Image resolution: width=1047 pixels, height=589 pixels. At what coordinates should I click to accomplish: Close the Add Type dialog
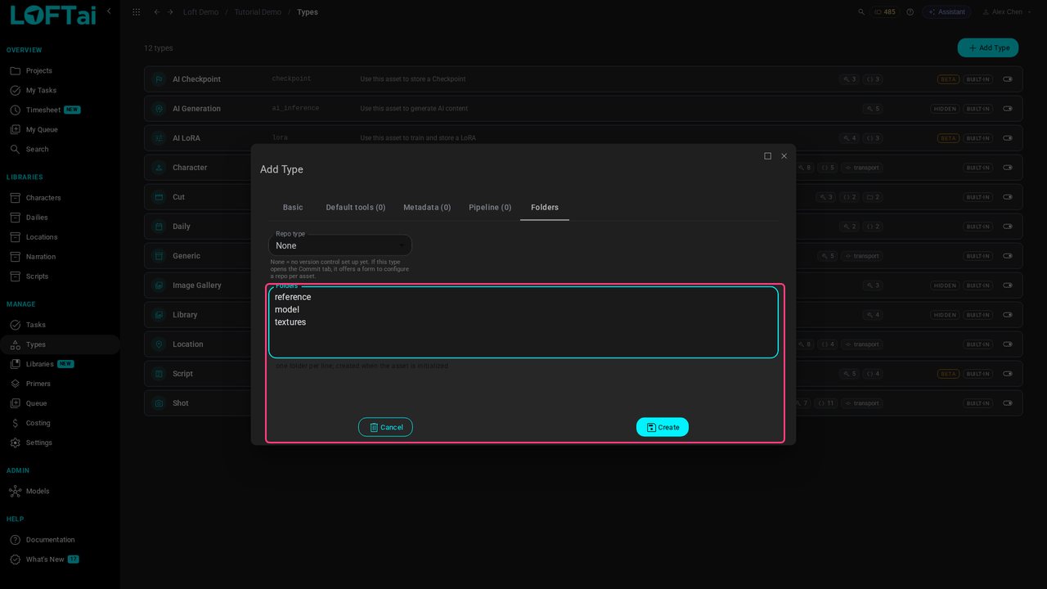tap(784, 156)
